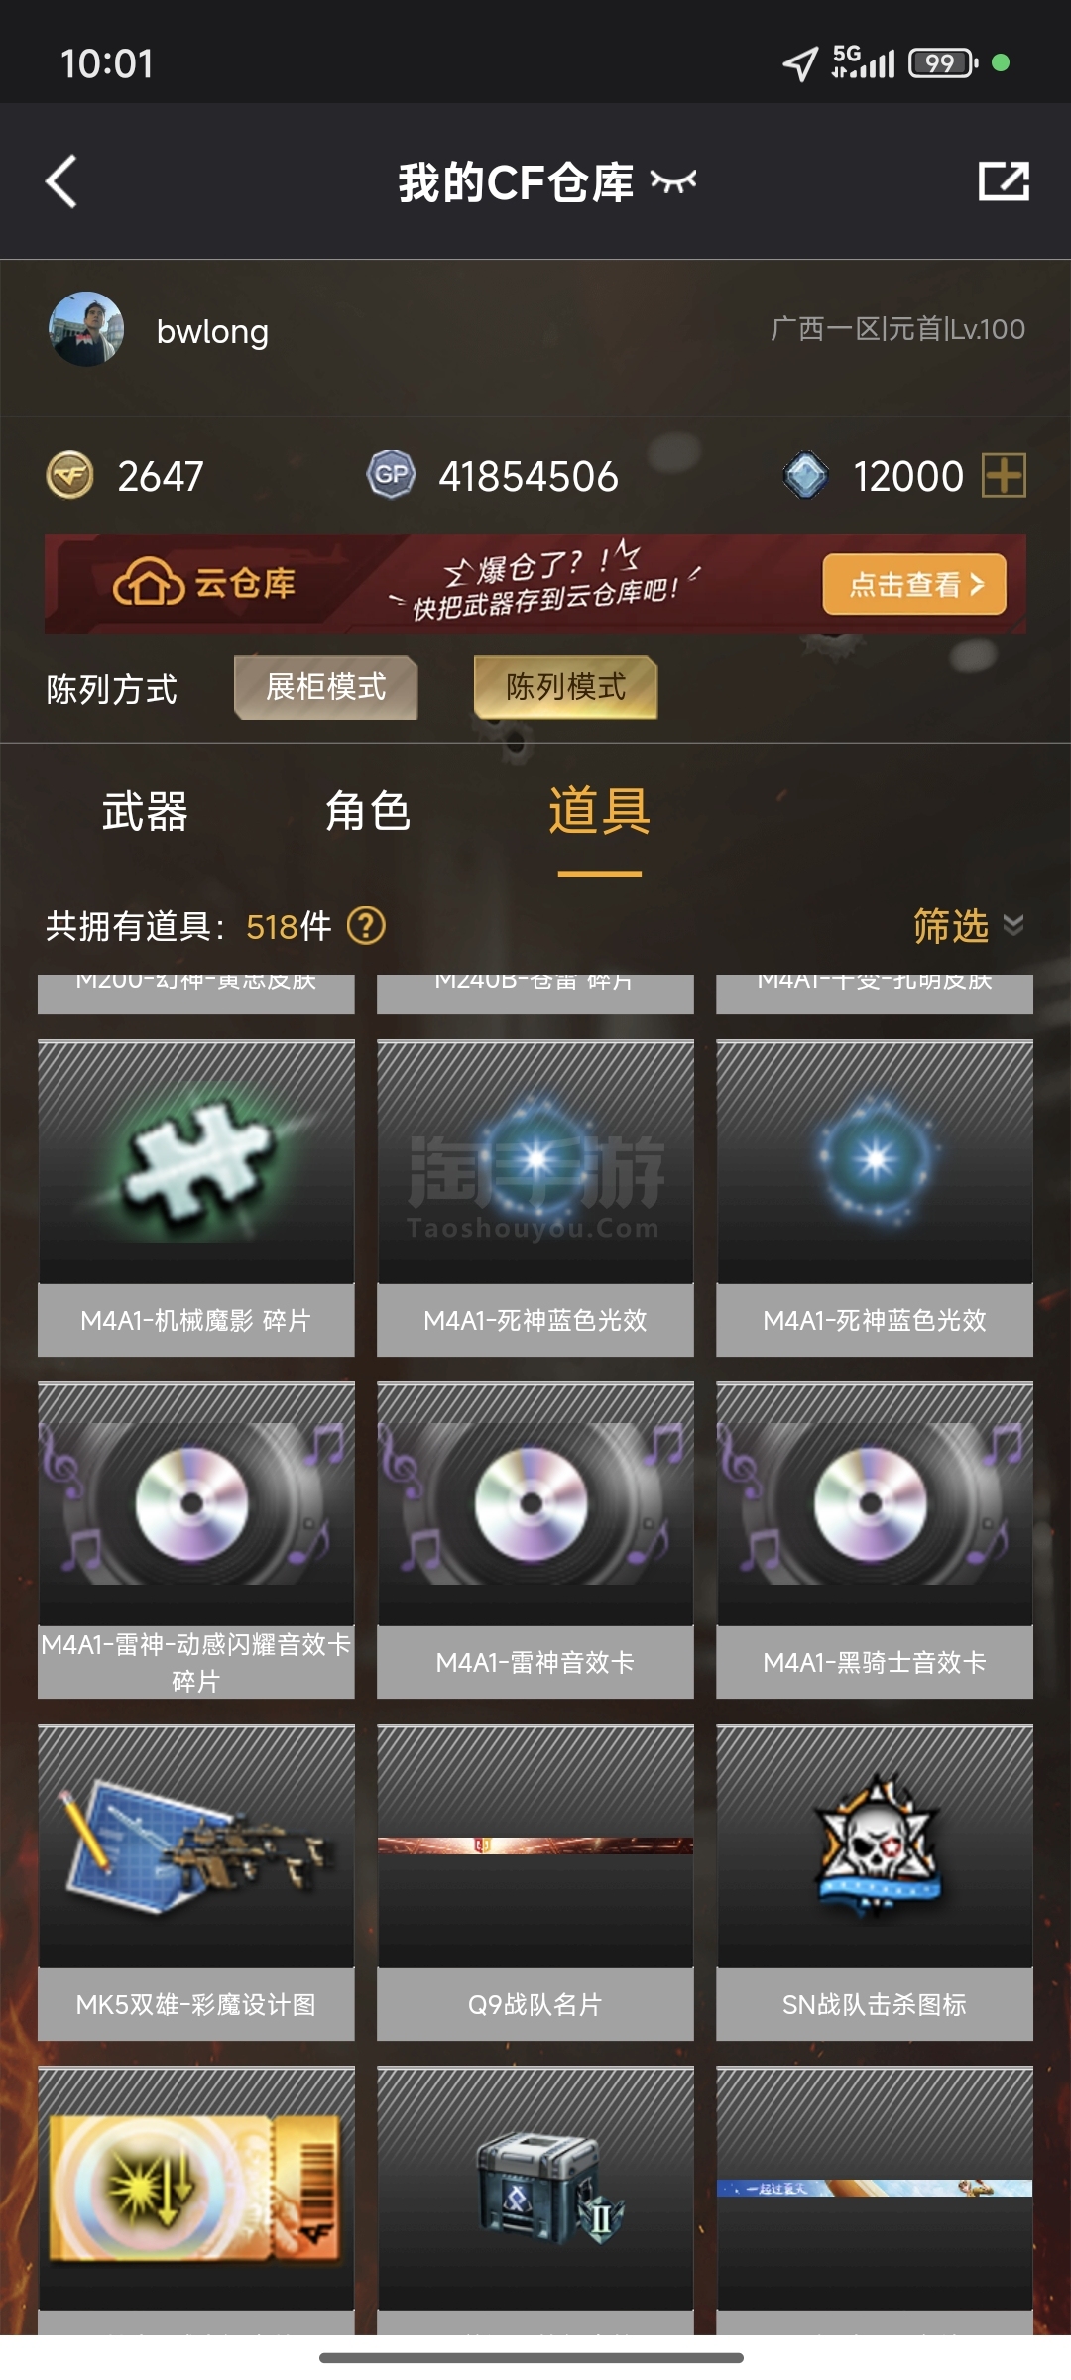Select the 角色 tab
The image size is (1071, 2380).
point(368,811)
